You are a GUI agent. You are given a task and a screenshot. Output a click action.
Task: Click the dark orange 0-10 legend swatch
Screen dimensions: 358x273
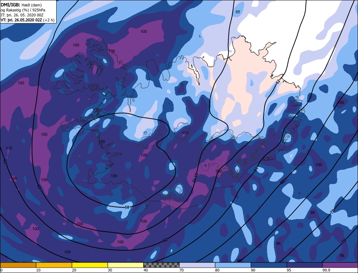point(18,265)
